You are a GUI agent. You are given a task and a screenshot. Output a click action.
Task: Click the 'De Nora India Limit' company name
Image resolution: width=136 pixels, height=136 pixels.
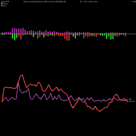click(x=89, y=2)
